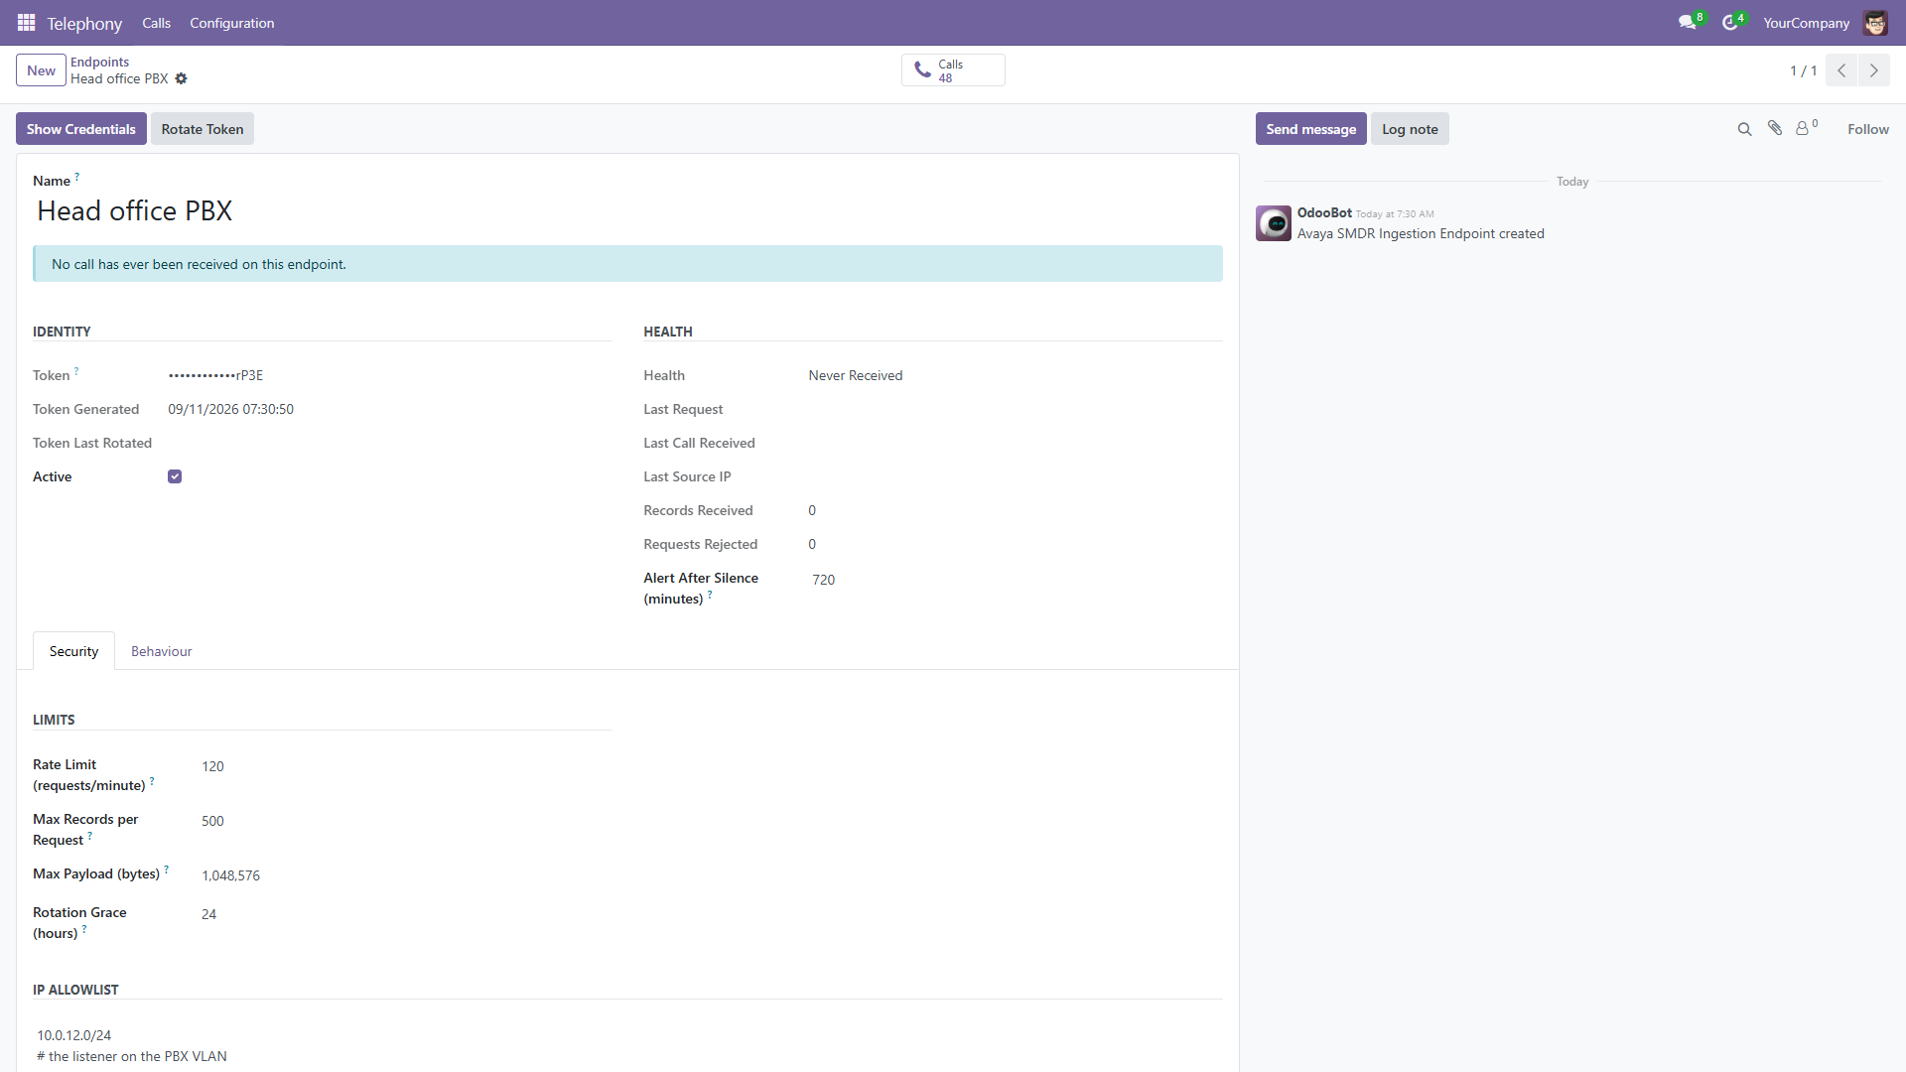The width and height of the screenshot is (1906, 1072).
Task: Open the gear actions menu beside Head office PBX
Action: click(181, 78)
